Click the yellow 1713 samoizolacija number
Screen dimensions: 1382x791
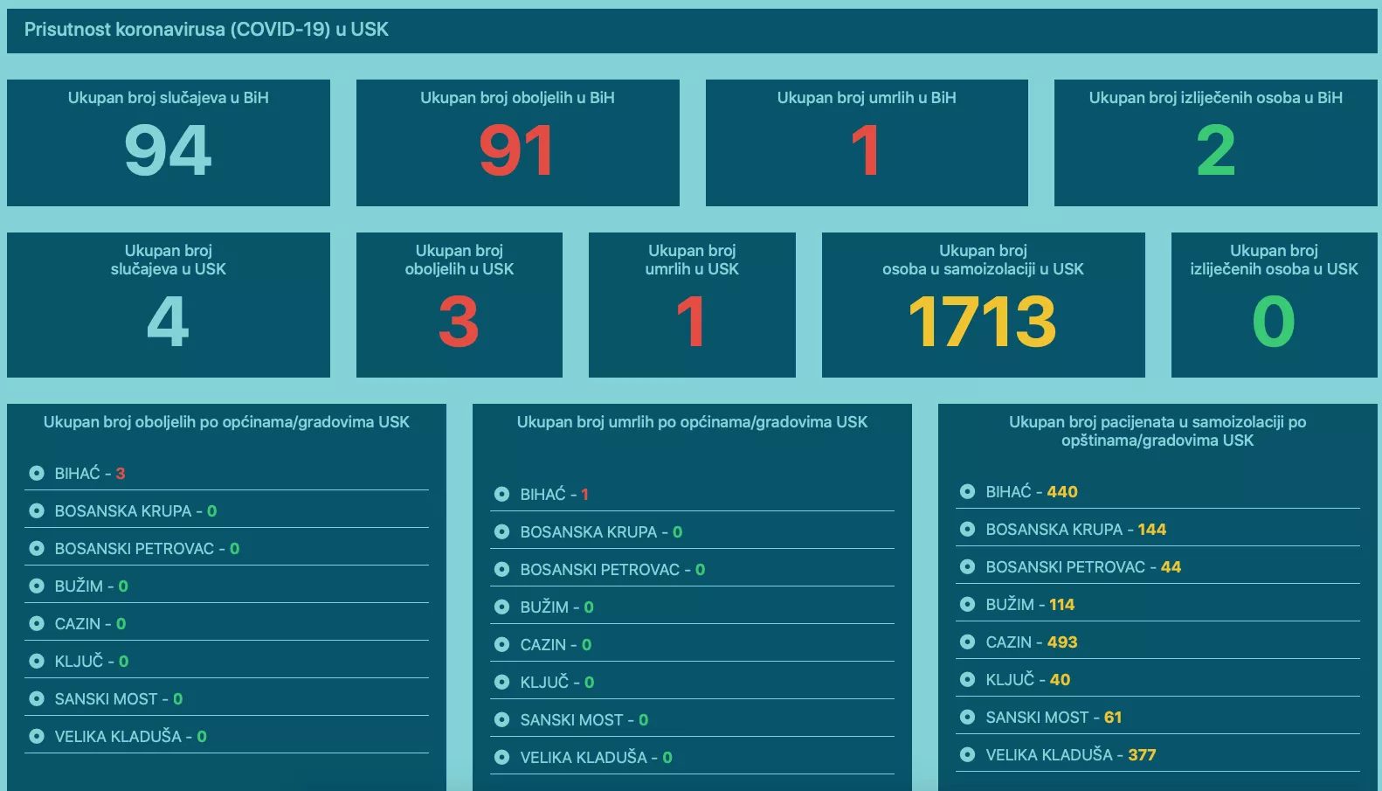pos(983,322)
